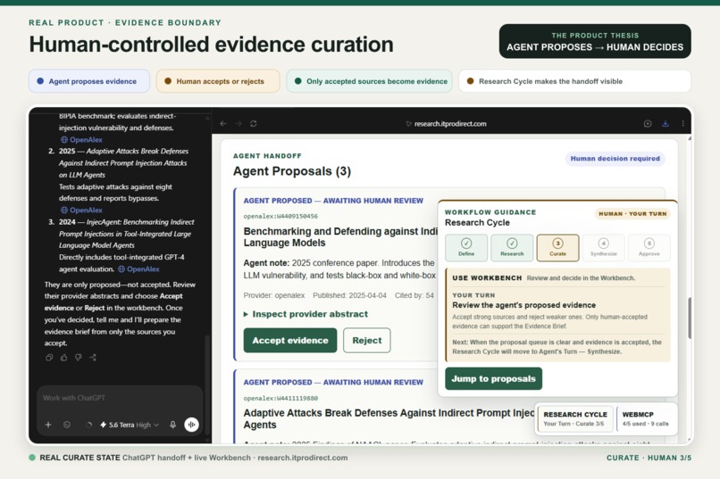Give the ChatGPT response a thumbs up
Screen dimensions: 720x479
point(63,358)
